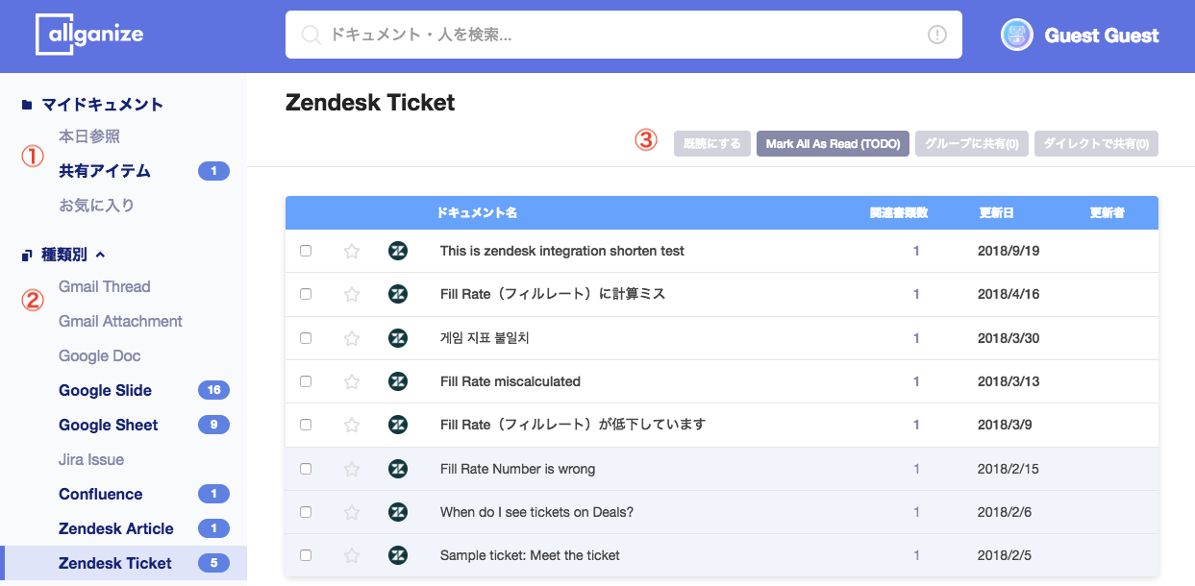This screenshot has height=586, width=1195.
Task: Click Zendesk icon for 게임 지표 불일치 row
Action: [398, 338]
